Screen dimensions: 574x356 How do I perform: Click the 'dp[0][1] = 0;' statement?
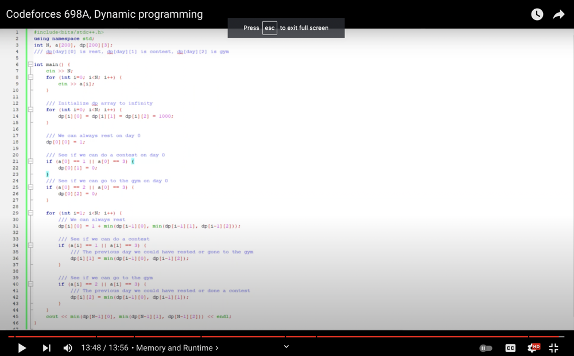click(77, 168)
